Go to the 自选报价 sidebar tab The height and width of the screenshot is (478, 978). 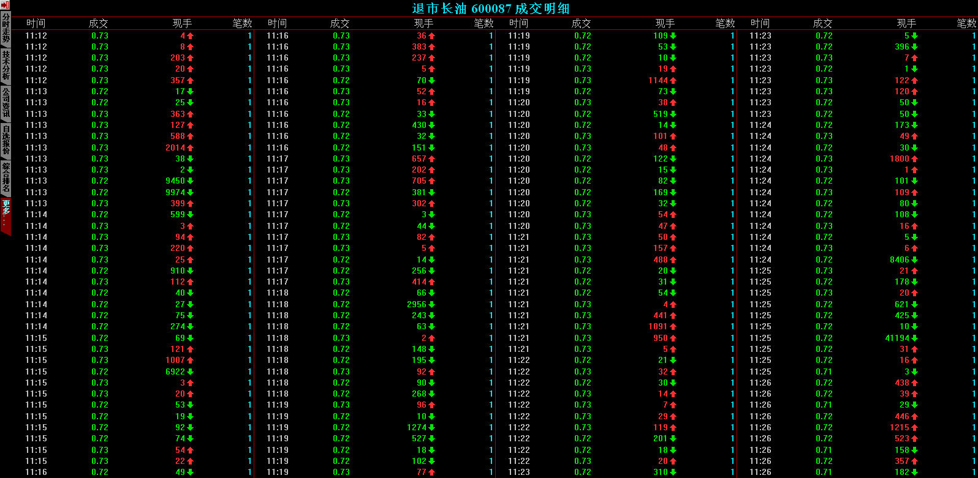[6, 140]
